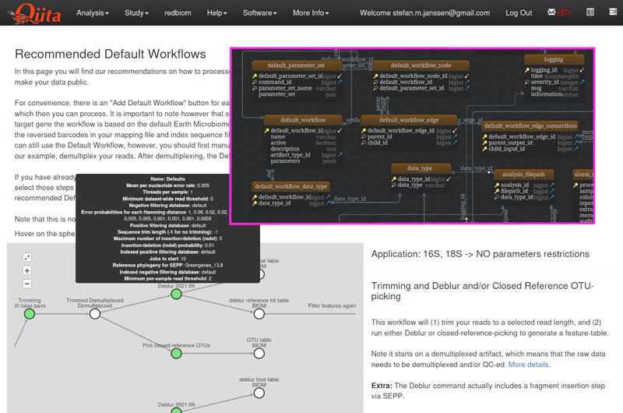Screen dimensions: 623x413
Task: Open the More details link
Action: (529, 365)
